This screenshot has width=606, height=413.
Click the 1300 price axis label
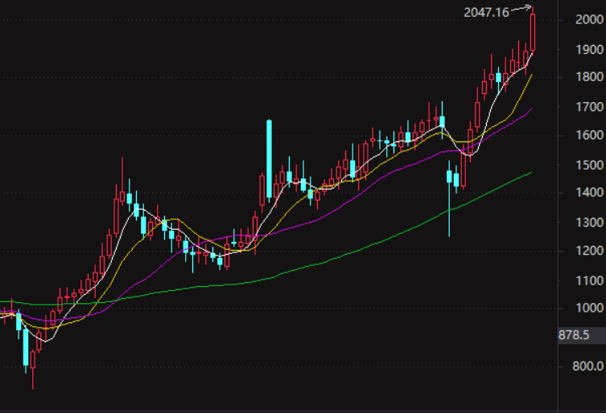[589, 223]
